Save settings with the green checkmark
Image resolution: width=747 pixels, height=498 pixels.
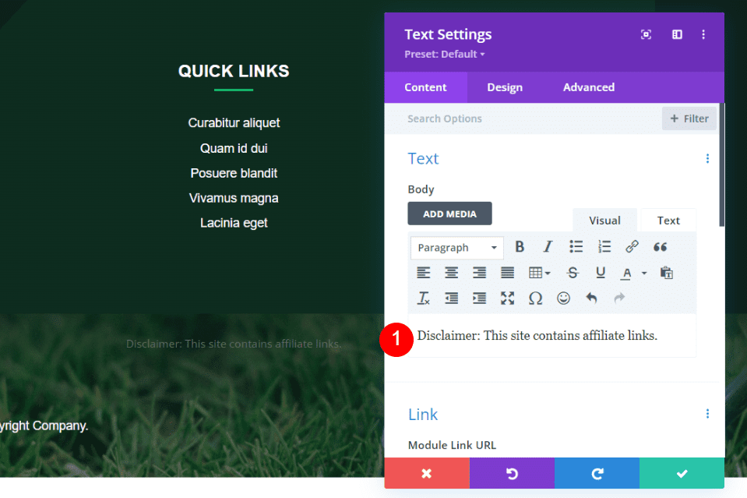click(x=682, y=473)
